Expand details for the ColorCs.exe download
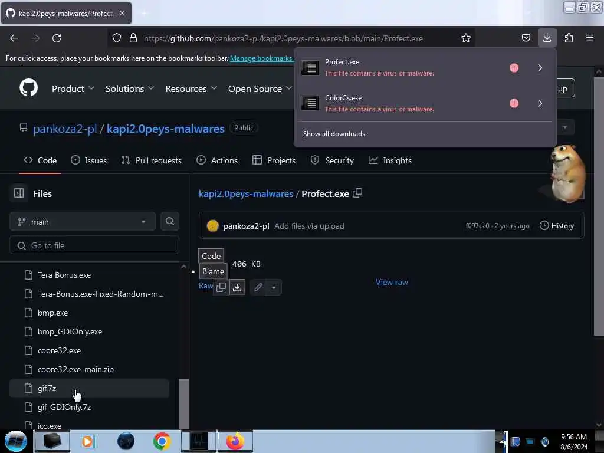This screenshot has width=604, height=453. [x=540, y=103]
